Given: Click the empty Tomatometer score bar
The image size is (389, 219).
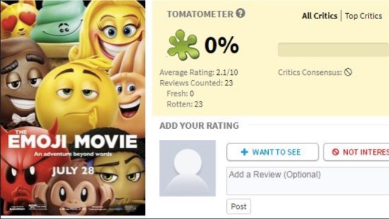Looking at the screenshot, I should click(333, 50).
